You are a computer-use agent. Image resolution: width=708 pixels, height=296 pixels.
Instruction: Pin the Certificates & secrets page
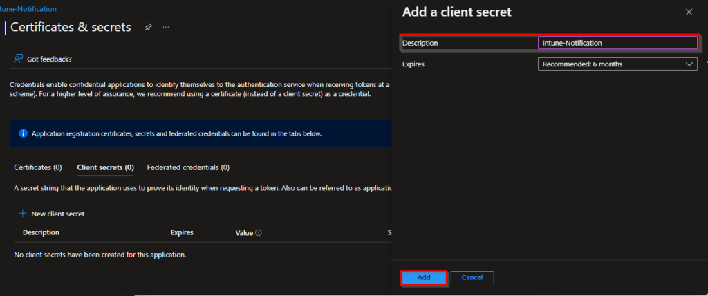click(148, 27)
